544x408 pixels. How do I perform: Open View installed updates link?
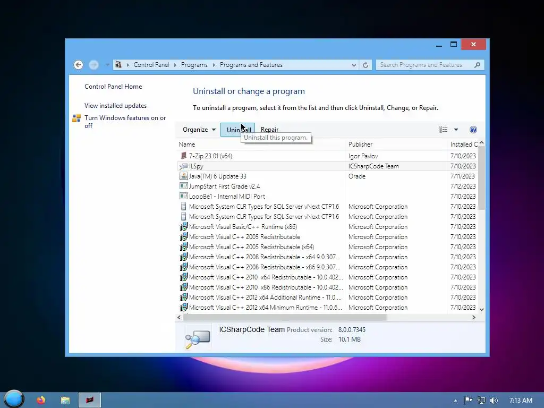point(115,106)
